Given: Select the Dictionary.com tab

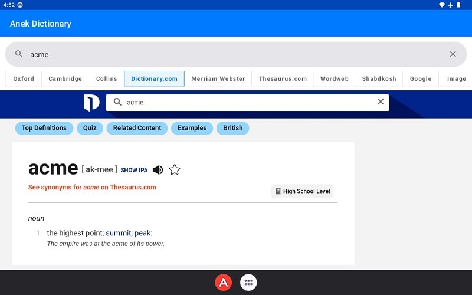Looking at the screenshot, I should [154, 78].
